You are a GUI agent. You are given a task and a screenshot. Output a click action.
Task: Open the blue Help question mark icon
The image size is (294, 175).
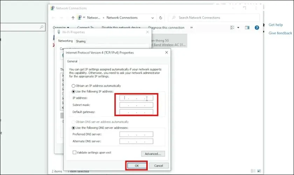(x=257, y=28)
